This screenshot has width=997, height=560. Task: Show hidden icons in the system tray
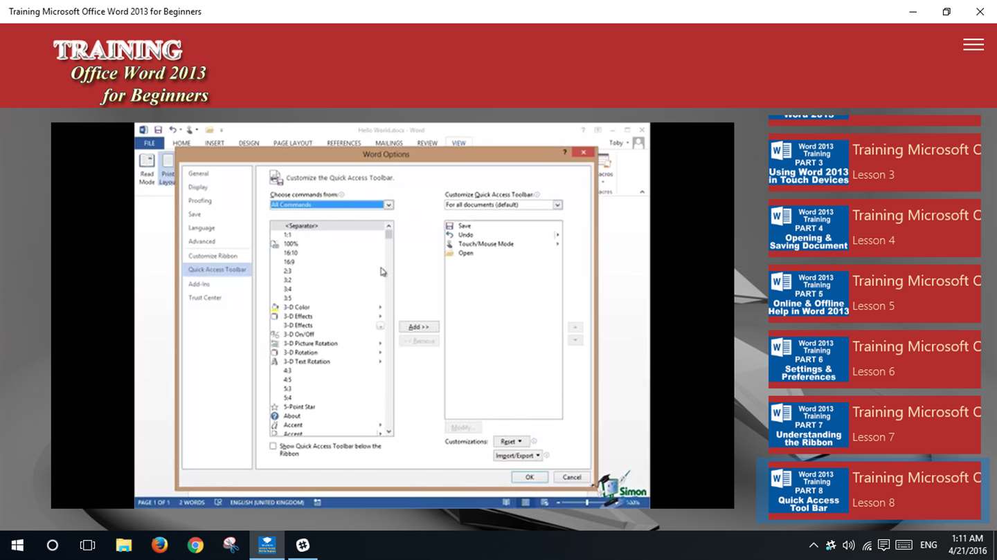click(x=813, y=545)
